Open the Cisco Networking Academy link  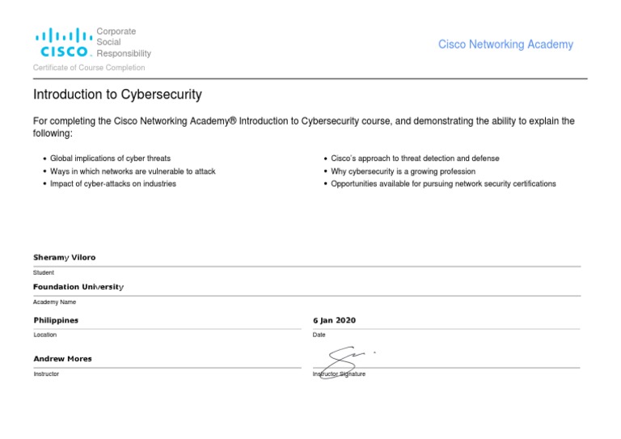pos(505,44)
